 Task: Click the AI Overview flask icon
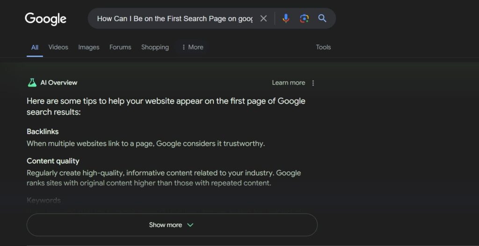pos(32,83)
